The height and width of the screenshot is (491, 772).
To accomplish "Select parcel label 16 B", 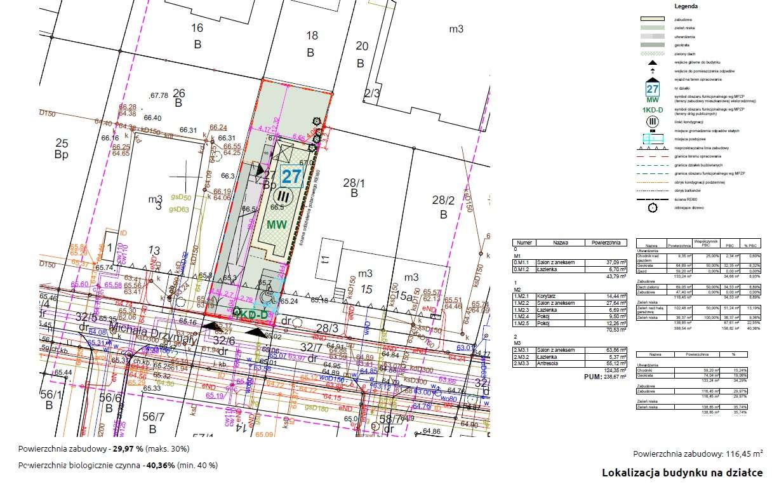I will point(197,36).
